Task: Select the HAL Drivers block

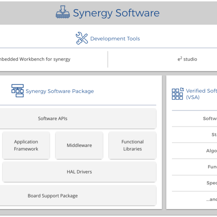Action: point(79,172)
